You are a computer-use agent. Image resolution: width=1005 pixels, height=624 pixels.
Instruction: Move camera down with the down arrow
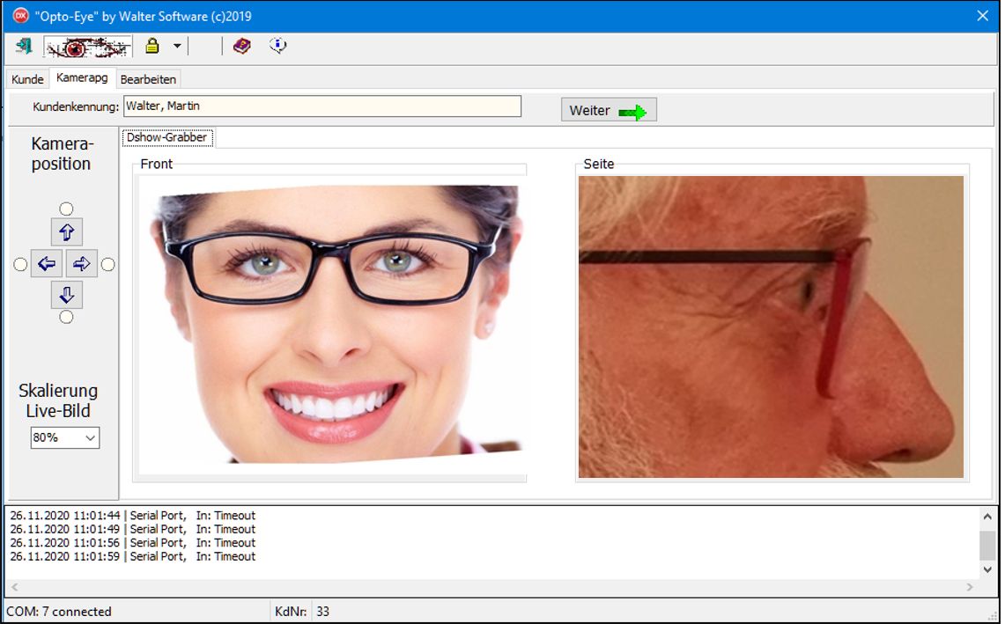67,295
